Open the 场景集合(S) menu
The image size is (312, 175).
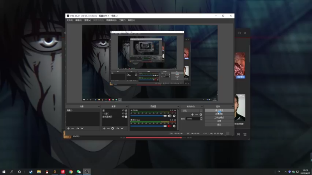point(111,20)
